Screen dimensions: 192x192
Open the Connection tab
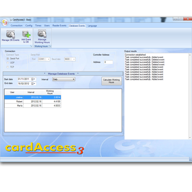click(x=17, y=26)
